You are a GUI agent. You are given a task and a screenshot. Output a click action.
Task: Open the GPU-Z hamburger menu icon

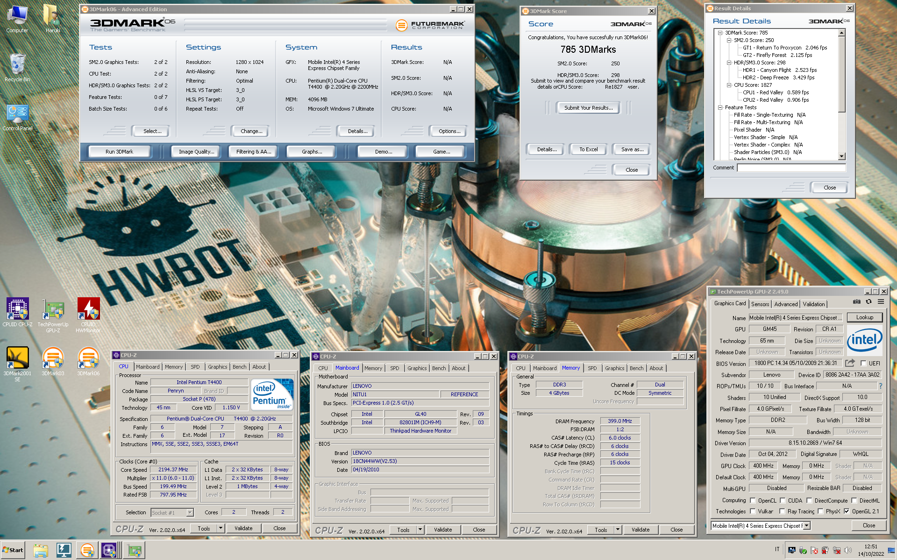click(881, 302)
